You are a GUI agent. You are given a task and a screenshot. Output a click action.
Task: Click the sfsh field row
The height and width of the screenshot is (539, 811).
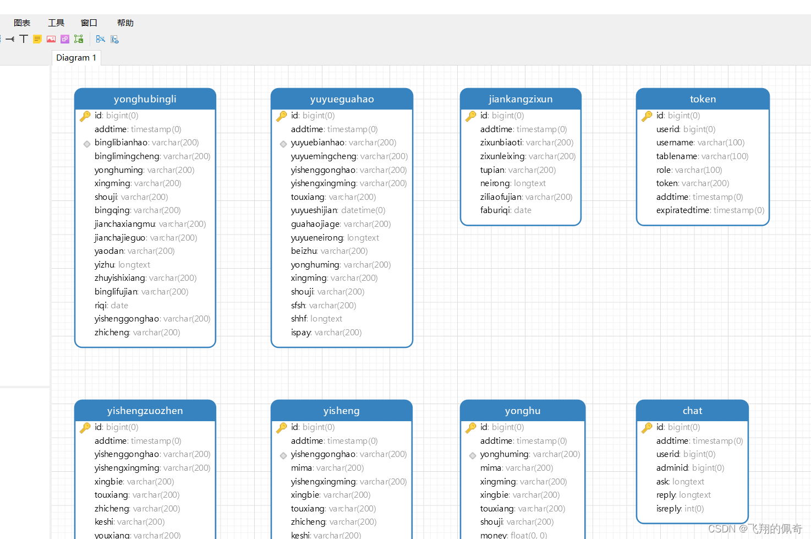click(324, 306)
